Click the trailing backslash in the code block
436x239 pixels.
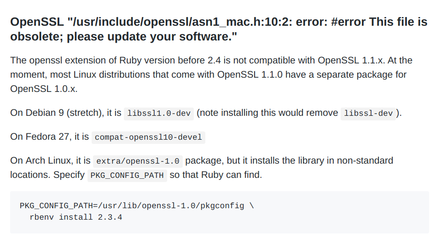pyautogui.click(x=252, y=206)
